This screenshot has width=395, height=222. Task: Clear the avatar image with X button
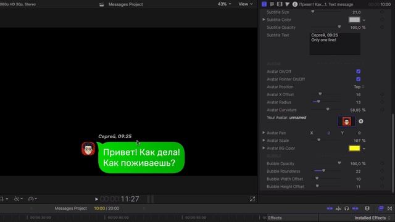click(360, 121)
